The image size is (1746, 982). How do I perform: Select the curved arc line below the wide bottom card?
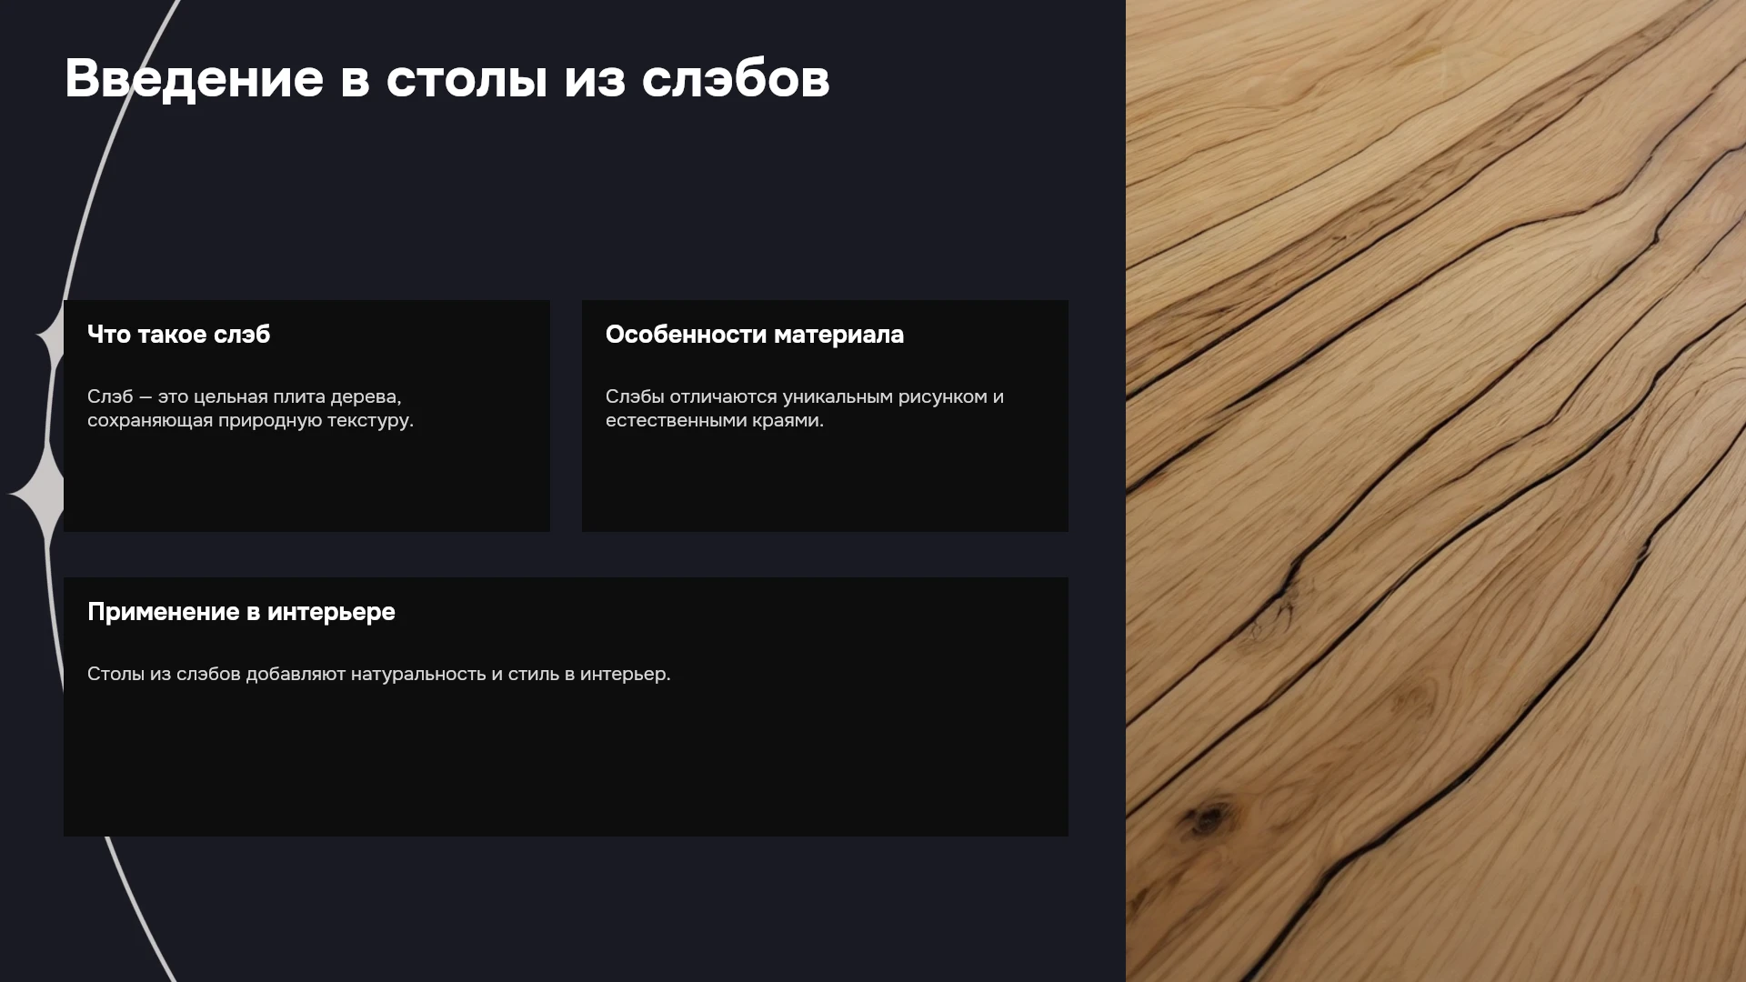point(139,909)
